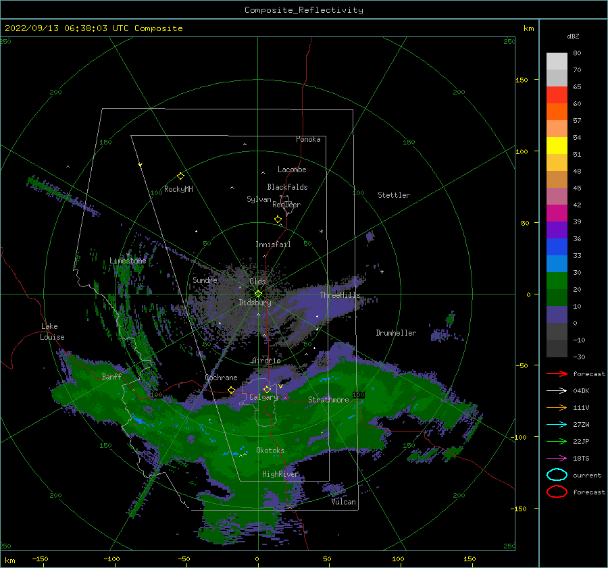Viewport: 608px width, 568px height.
Task: Click the 04DK legend text
Action: pyautogui.click(x=581, y=391)
